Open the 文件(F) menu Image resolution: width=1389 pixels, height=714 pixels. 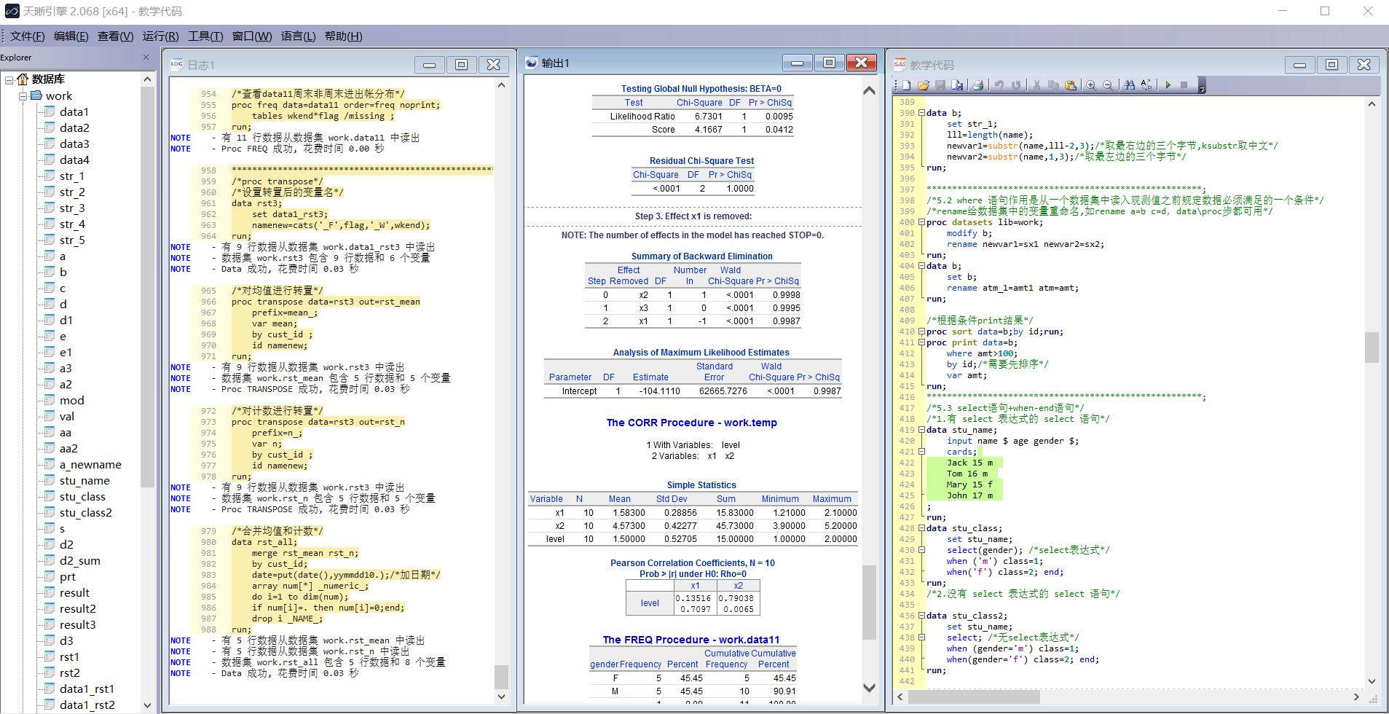28,36
